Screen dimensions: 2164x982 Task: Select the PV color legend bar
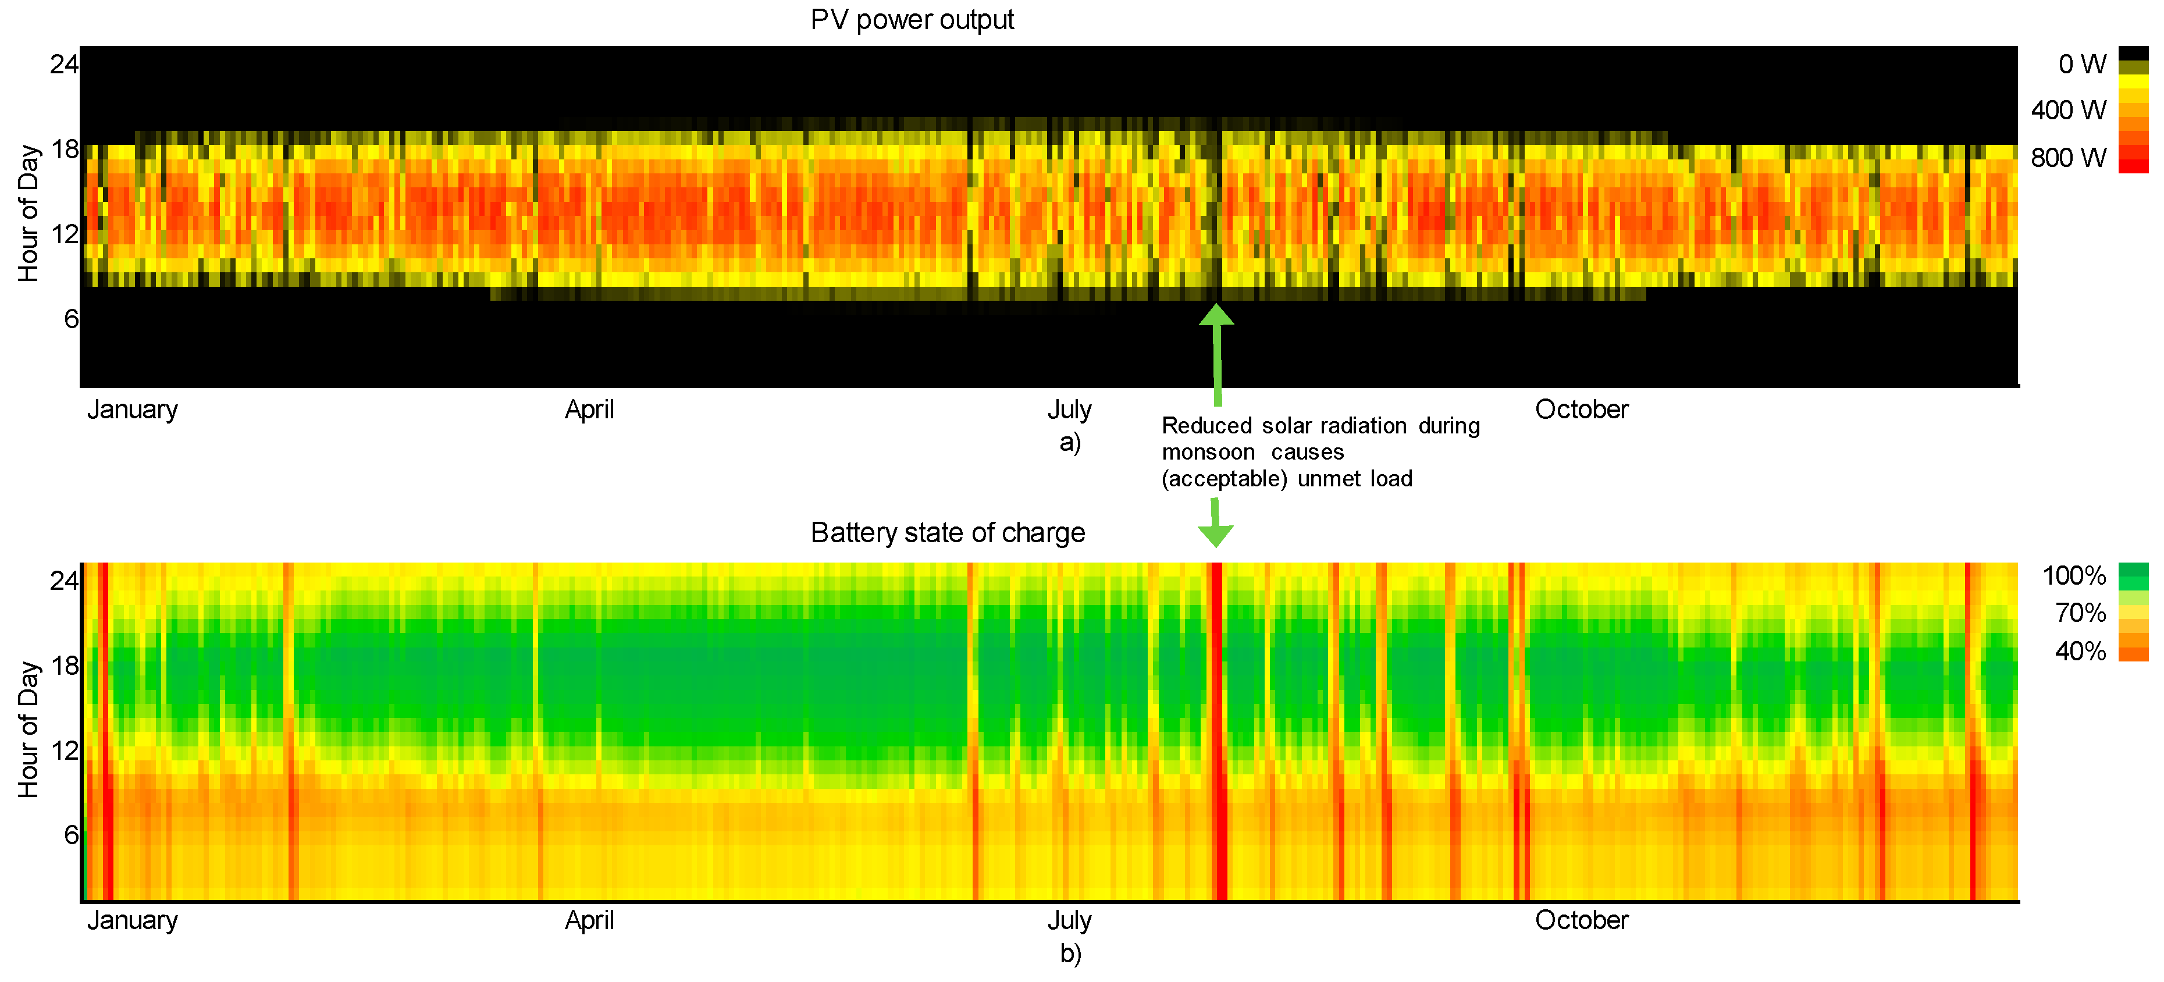(2133, 110)
